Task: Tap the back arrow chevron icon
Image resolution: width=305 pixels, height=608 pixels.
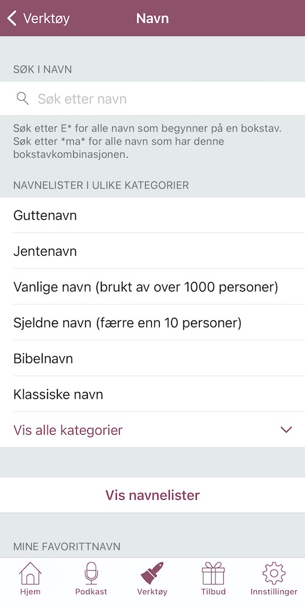Action: [12, 18]
